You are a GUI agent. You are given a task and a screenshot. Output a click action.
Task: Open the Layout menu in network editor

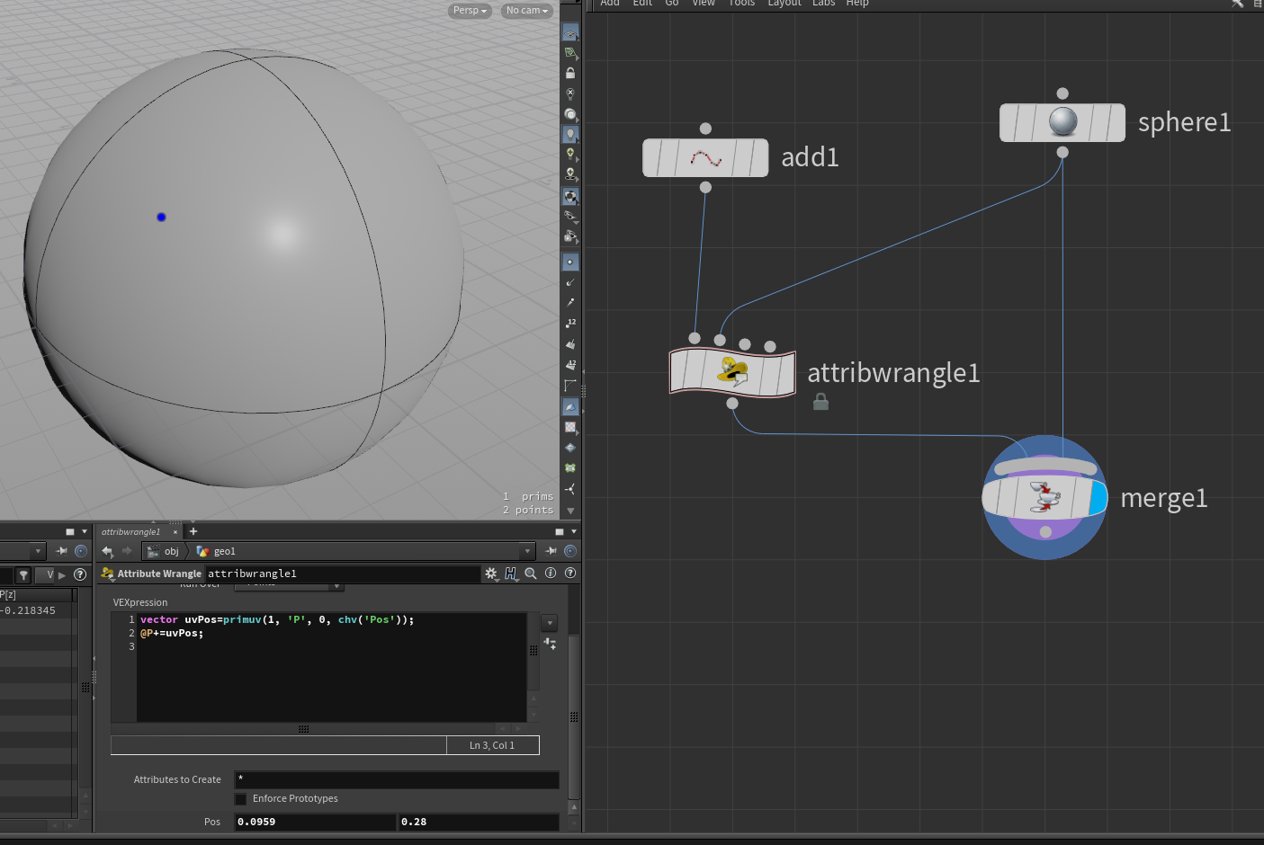784,4
